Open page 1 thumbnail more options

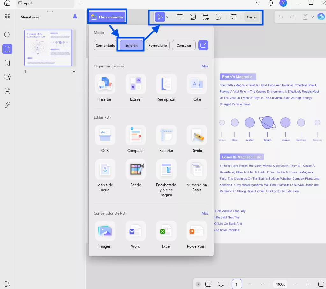[73, 71]
